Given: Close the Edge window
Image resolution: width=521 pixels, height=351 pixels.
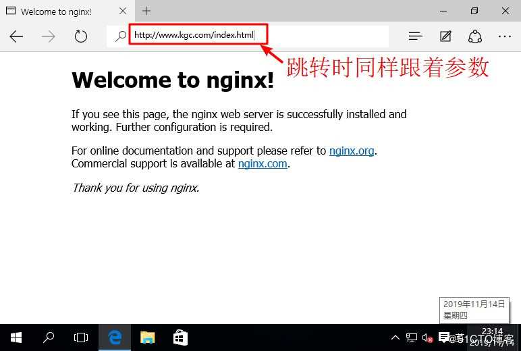Looking at the screenshot, I should pos(505,11).
